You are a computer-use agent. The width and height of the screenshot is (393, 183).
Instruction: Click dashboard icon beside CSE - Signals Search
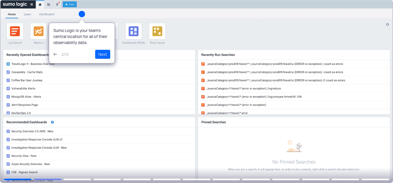tap(8, 172)
